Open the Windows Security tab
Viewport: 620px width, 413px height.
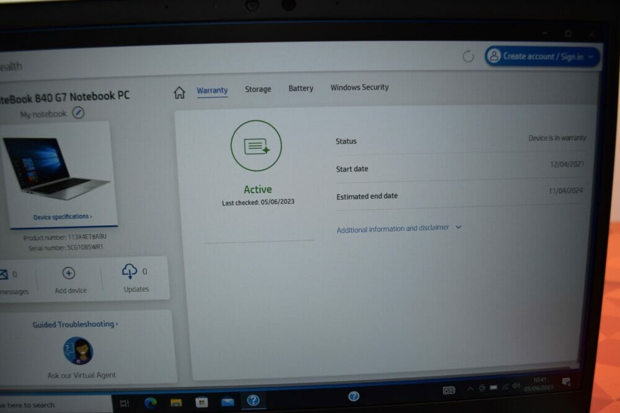click(x=360, y=87)
